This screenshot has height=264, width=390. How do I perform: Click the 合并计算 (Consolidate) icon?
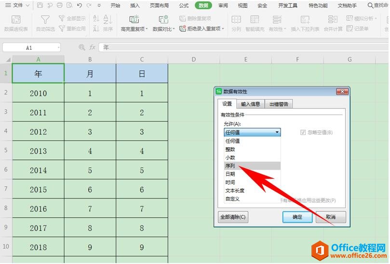tap(333, 20)
